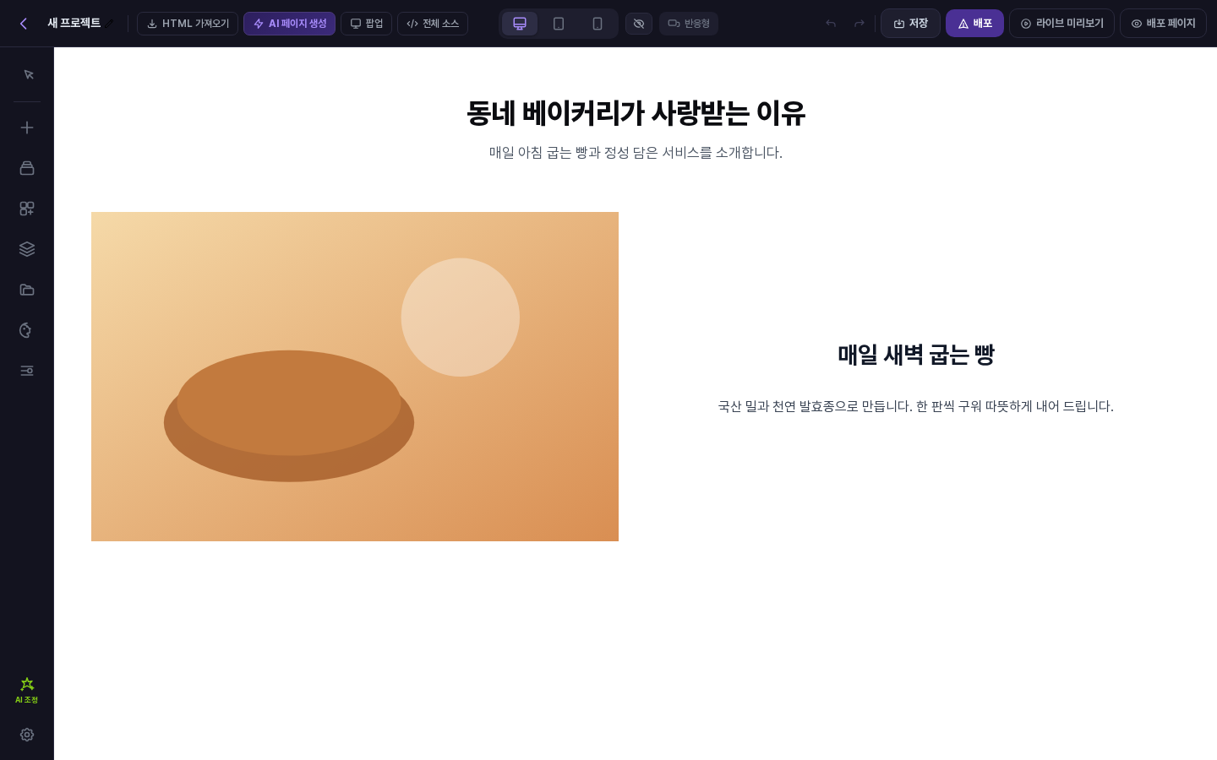Click the redo arrow
Image resolution: width=1217 pixels, height=760 pixels.
point(860,24)
